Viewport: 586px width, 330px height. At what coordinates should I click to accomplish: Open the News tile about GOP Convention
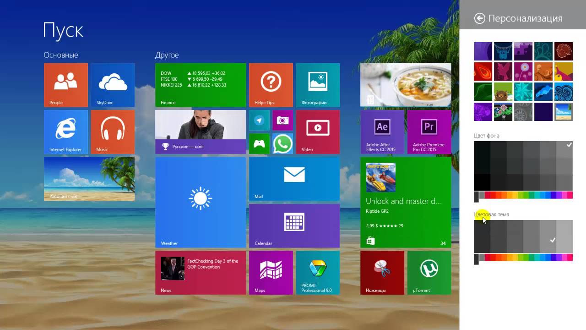(201, 273)
